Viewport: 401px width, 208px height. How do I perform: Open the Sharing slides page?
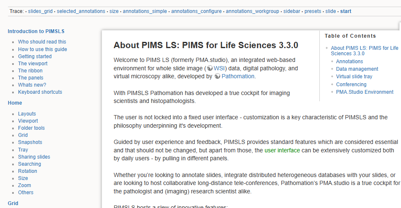[34, 157]
